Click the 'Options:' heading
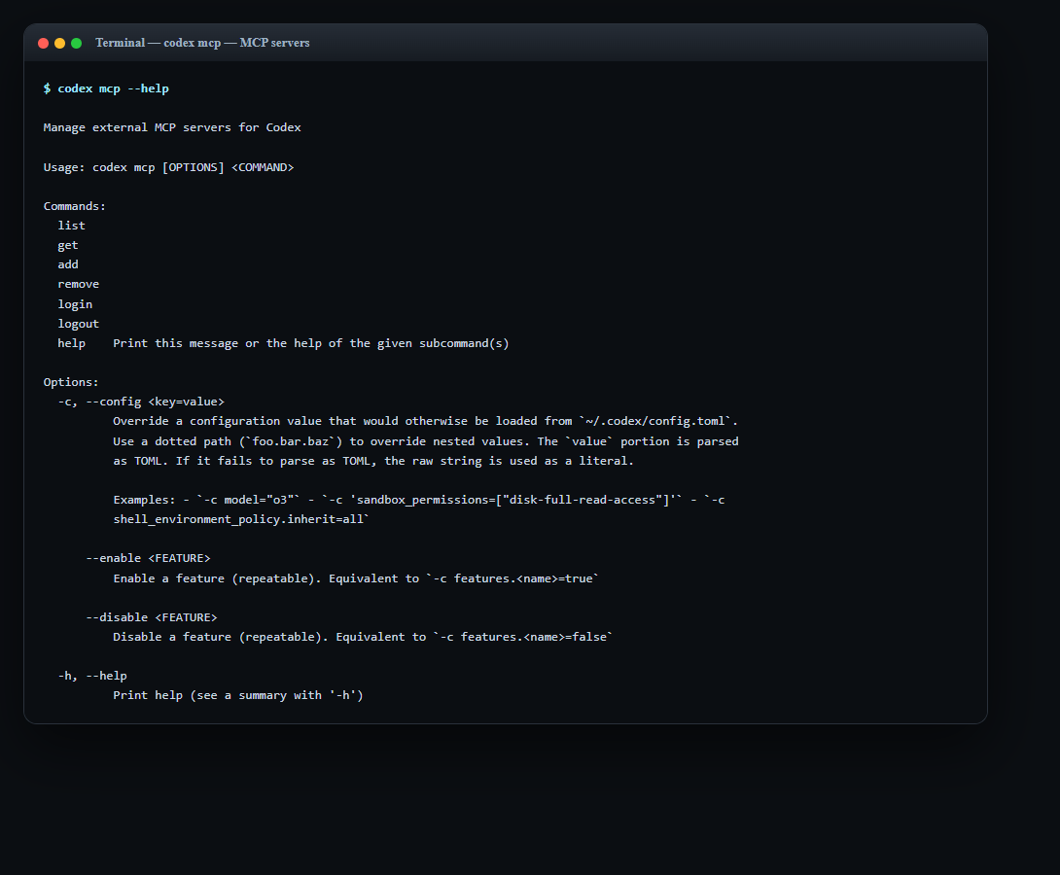1060x875 pixels. tap(71, 382)
